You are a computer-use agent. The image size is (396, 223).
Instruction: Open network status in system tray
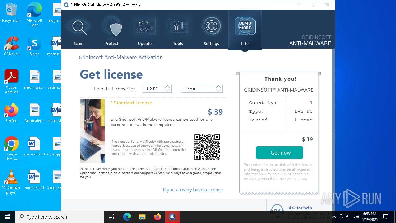349,217
